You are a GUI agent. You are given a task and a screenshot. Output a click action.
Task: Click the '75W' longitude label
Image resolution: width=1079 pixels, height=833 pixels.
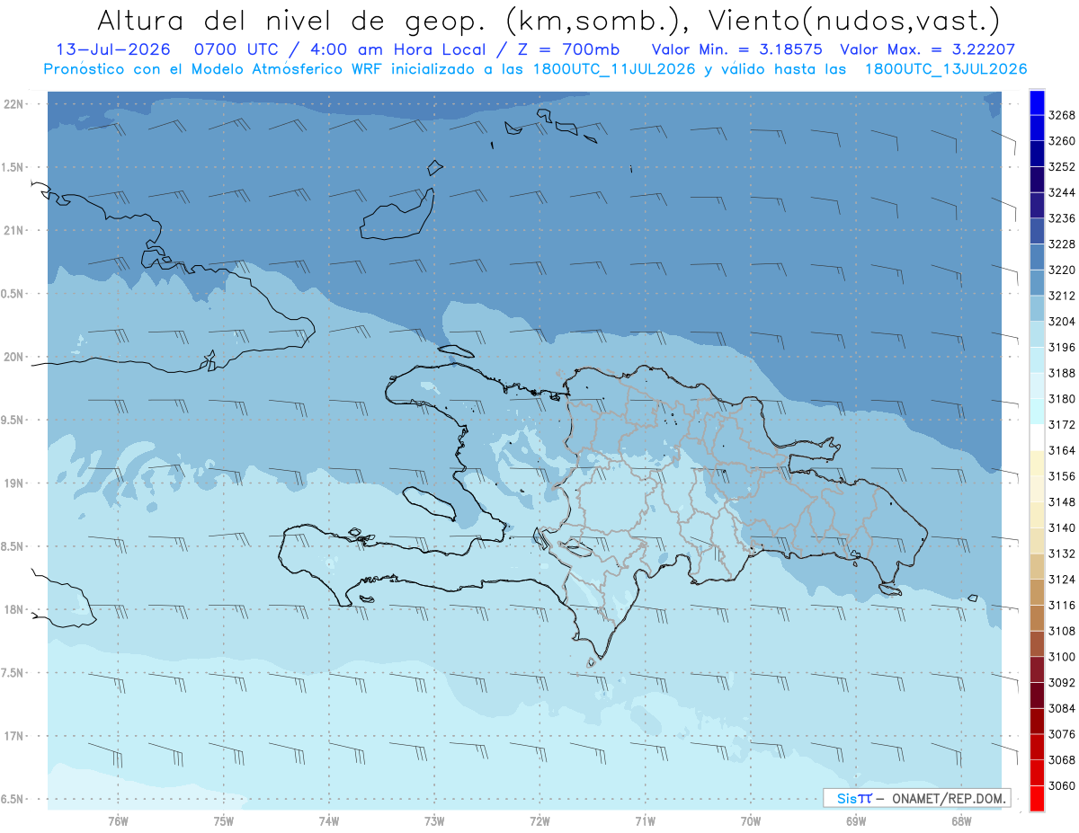(x=224, y=820)
